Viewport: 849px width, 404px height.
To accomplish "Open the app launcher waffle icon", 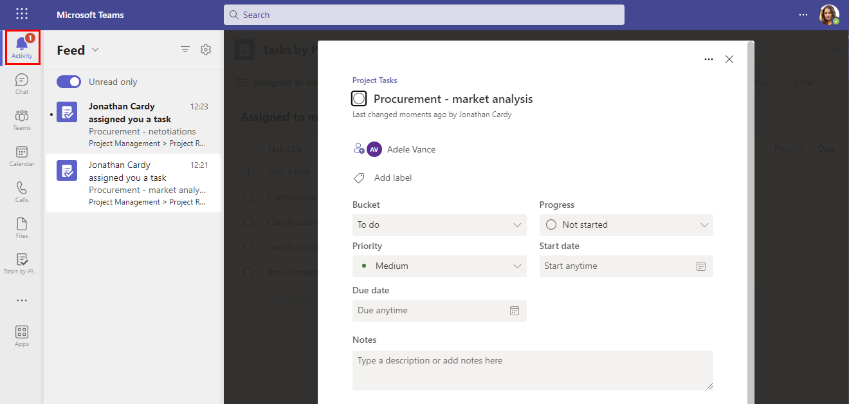I will (22, 14).
